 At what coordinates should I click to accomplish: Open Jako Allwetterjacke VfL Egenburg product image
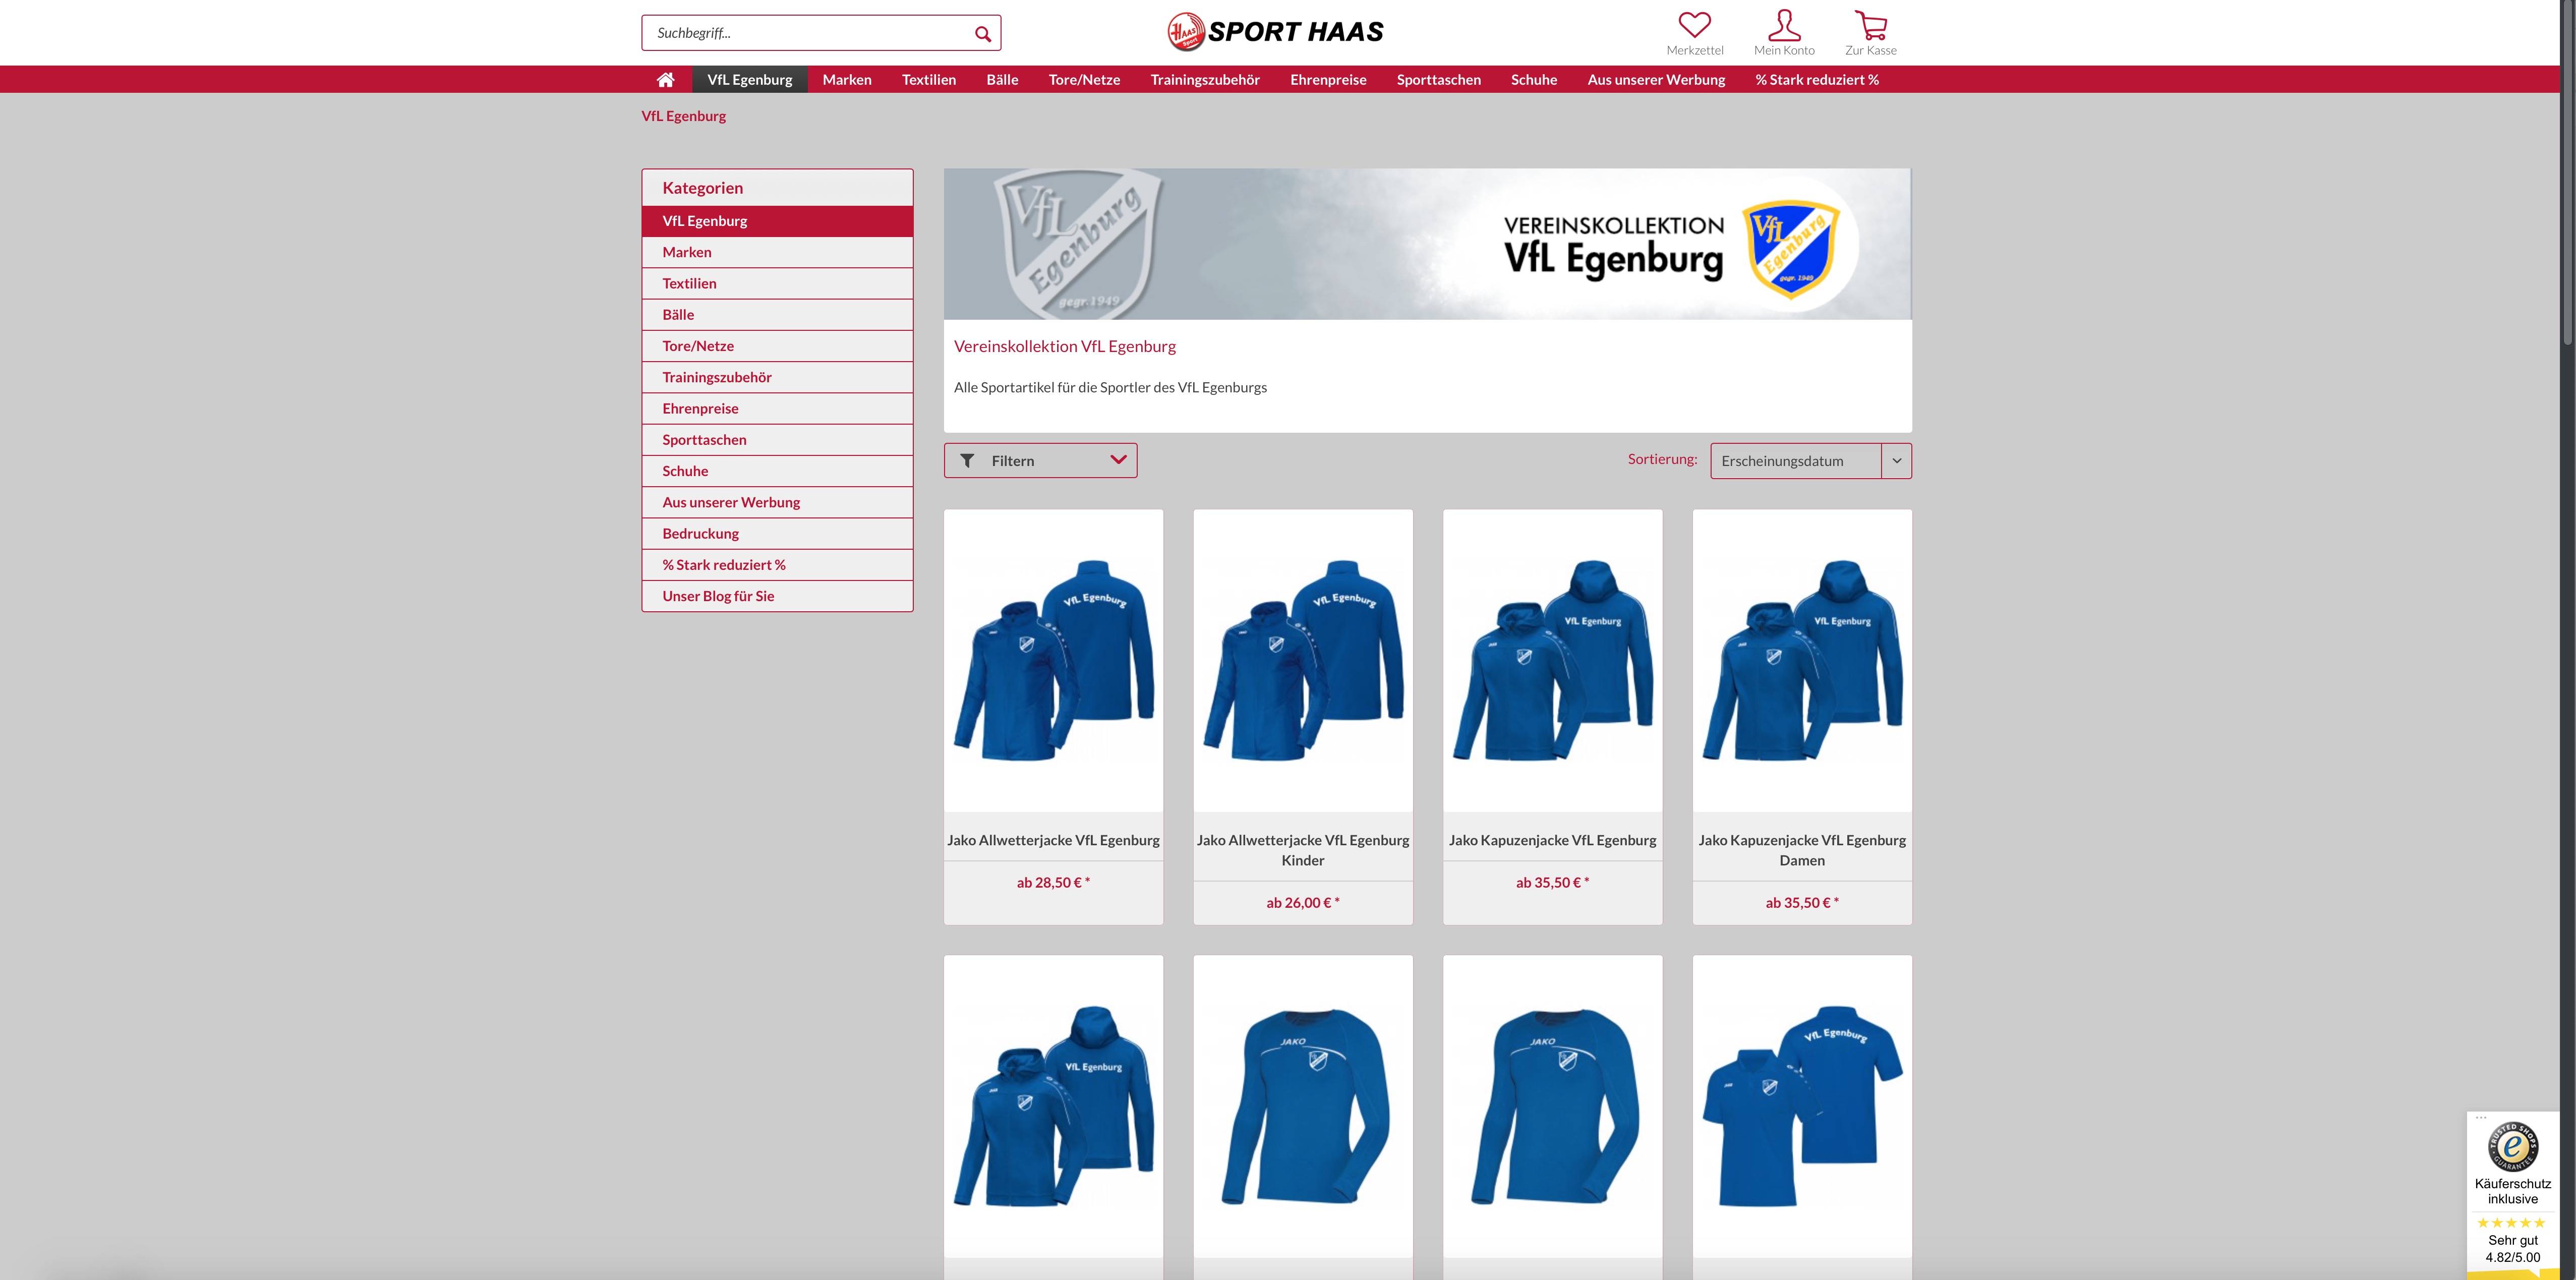pos(1053,661)
